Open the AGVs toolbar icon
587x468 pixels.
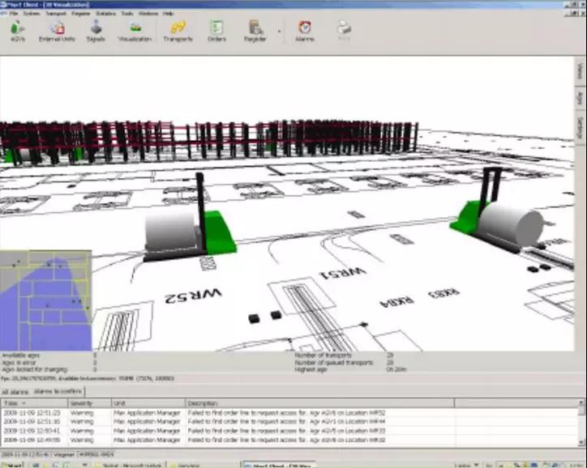click(x=18, y=32)
